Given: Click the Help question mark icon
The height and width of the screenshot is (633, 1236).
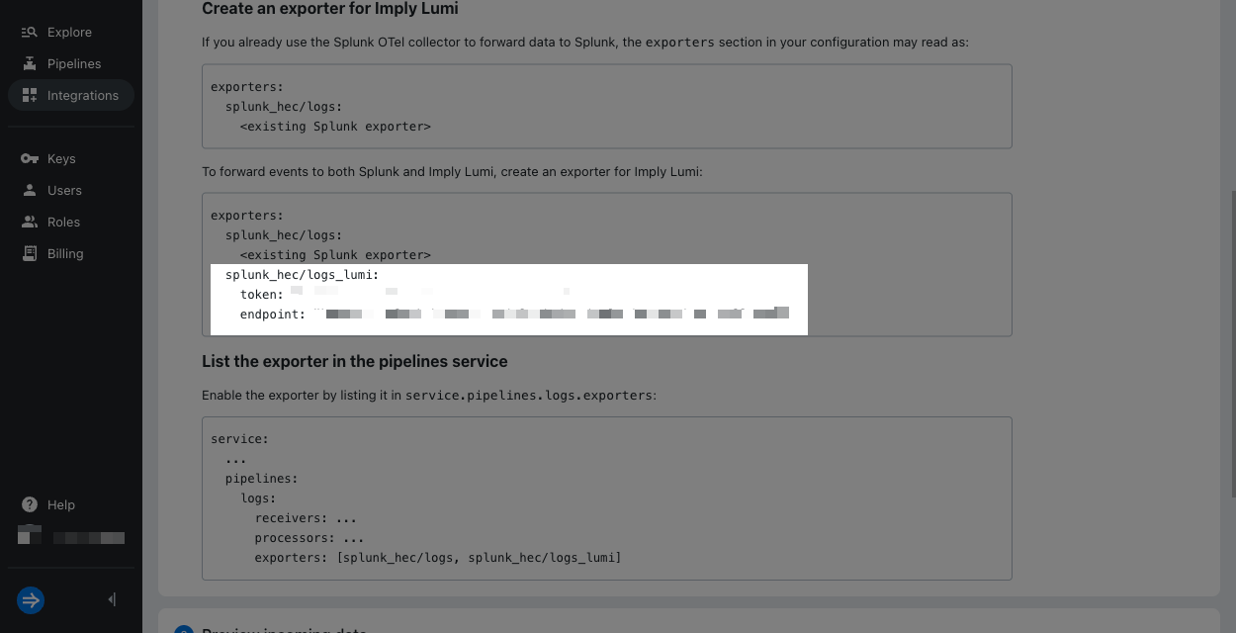Looking at the screenshot, I should tap(30, 504).
